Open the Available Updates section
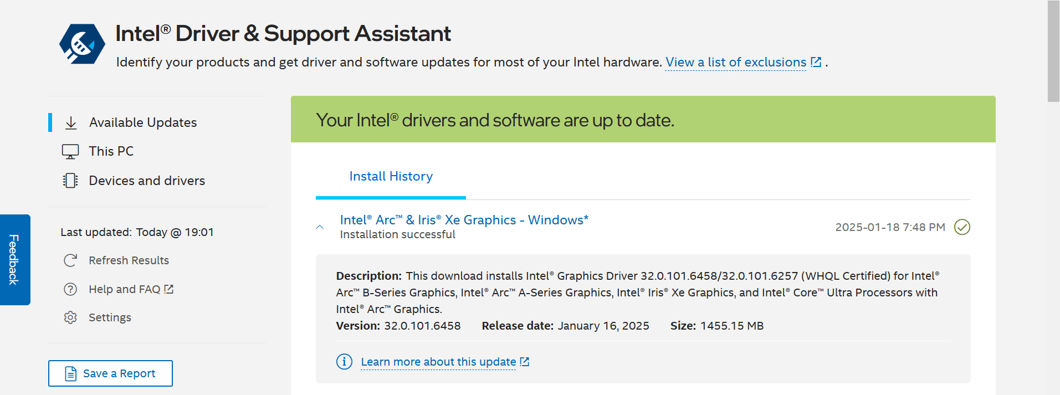This screenshot has height=395, width=1060. click(x=143, y=122)
